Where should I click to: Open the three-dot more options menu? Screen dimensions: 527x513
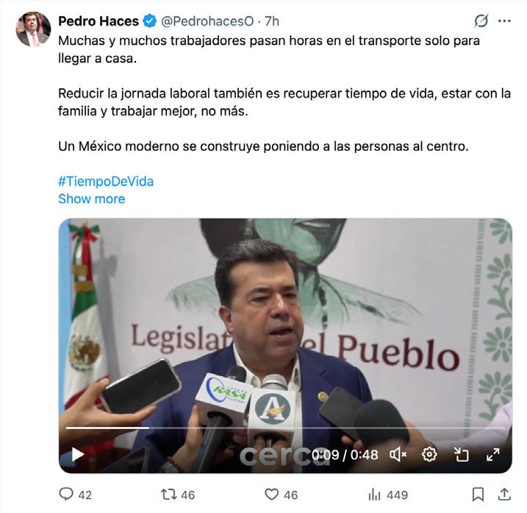click(504, 21)
